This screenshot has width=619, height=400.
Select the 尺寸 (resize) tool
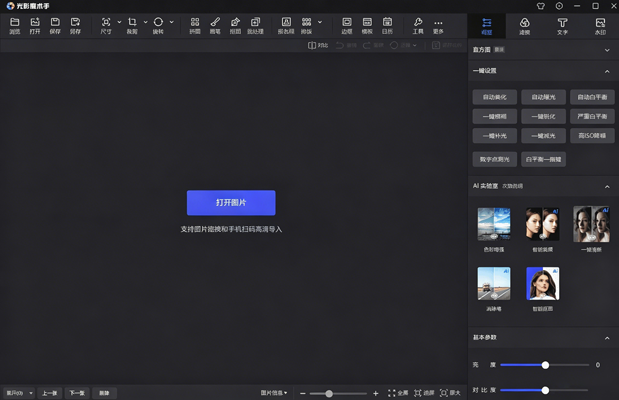click(x=106, y=26)
